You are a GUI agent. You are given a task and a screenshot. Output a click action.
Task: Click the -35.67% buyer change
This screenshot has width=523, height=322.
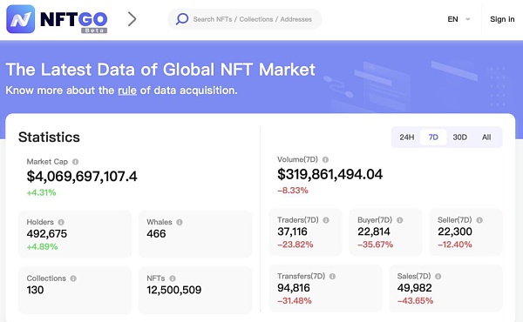pyautogui.click(x=375, y=245)
